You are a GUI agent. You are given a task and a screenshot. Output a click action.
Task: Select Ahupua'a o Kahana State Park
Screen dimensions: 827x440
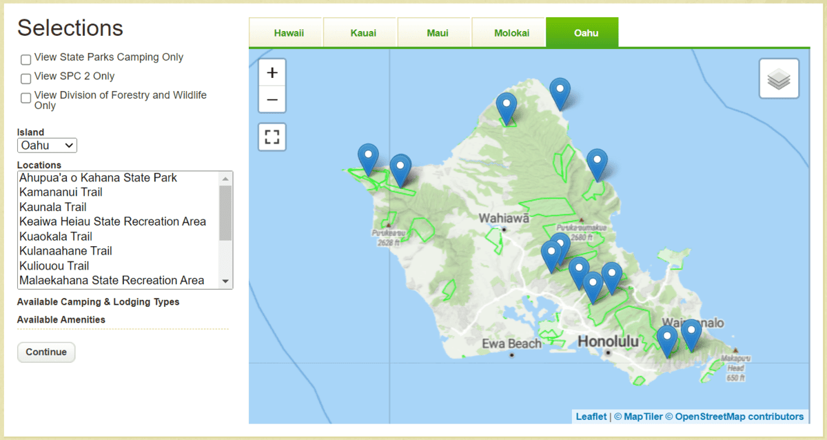coord(119,178)
